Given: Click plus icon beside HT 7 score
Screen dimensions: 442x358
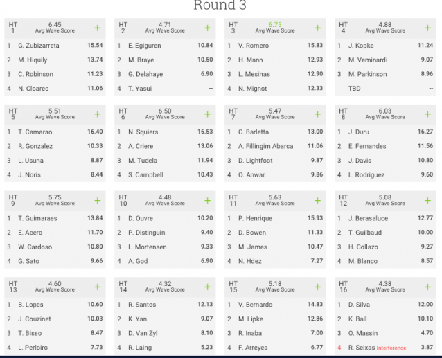Looking at the screenshot, I should [x=317, y=114].
